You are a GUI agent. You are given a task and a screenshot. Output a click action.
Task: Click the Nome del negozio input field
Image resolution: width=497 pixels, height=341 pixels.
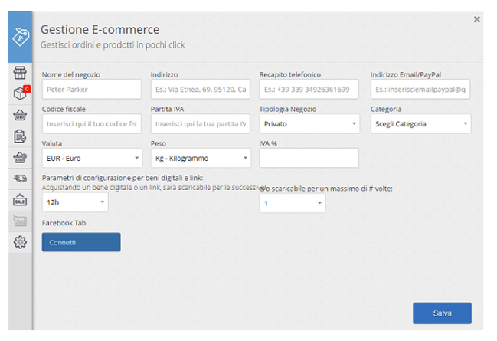(92, 90)
